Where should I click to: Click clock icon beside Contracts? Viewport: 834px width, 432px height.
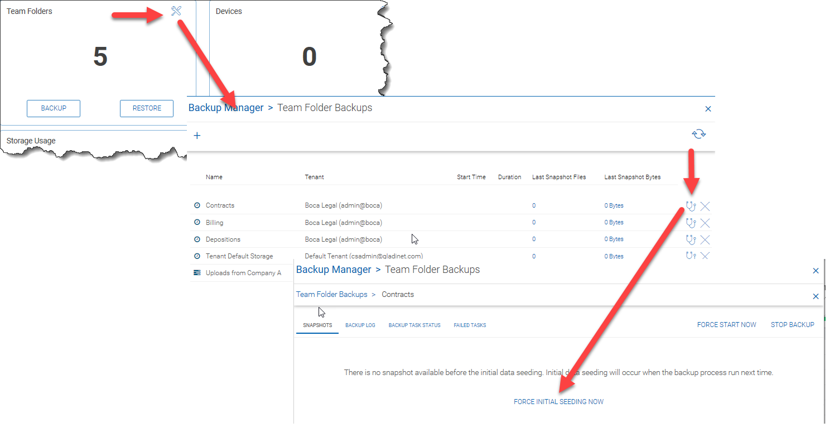pyautogui.click(x=197, y=205)
